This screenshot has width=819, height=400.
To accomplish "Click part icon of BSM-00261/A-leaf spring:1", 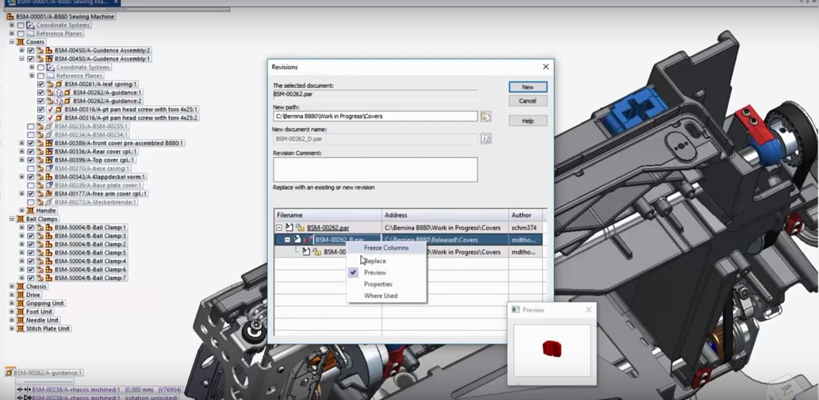I will (59, 84).
